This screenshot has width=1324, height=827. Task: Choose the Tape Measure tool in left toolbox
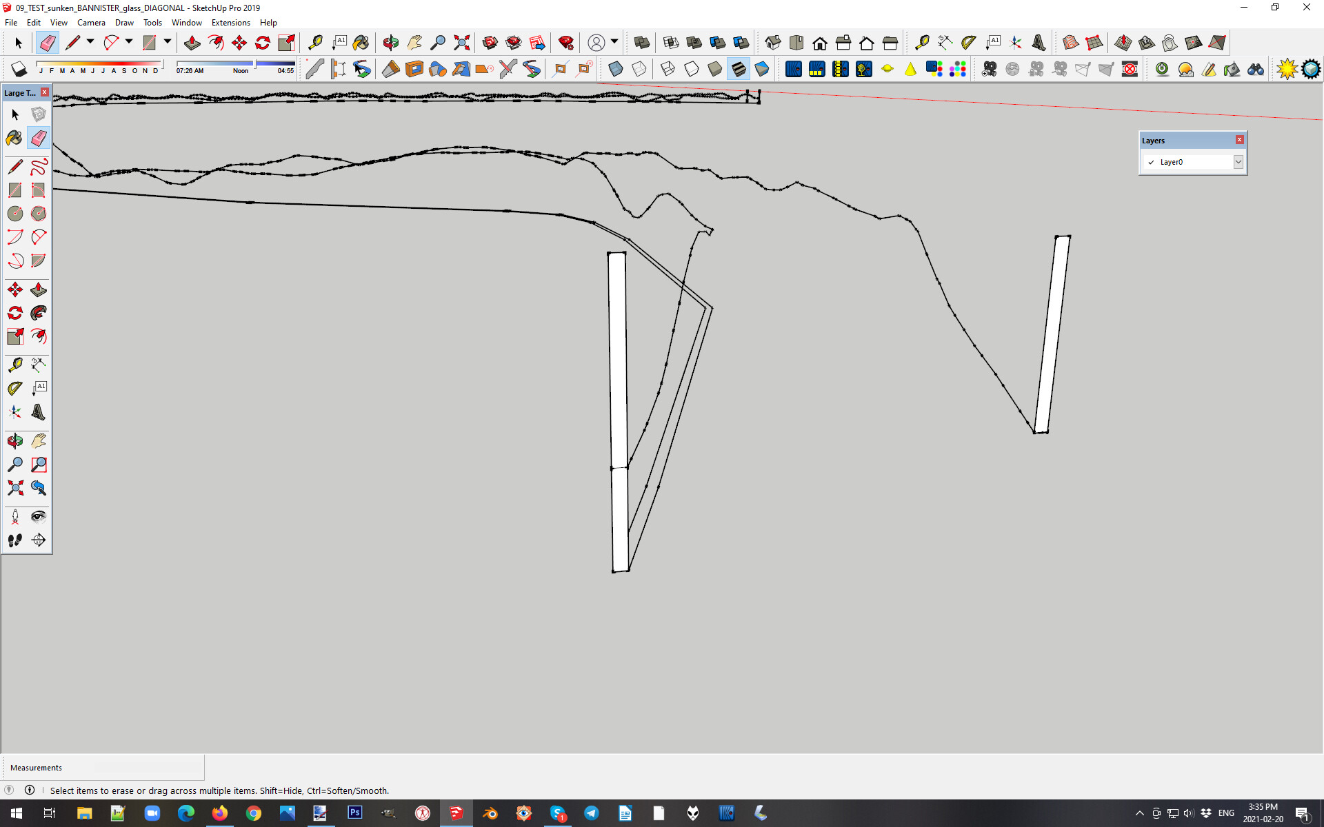(x=15, y=365)
